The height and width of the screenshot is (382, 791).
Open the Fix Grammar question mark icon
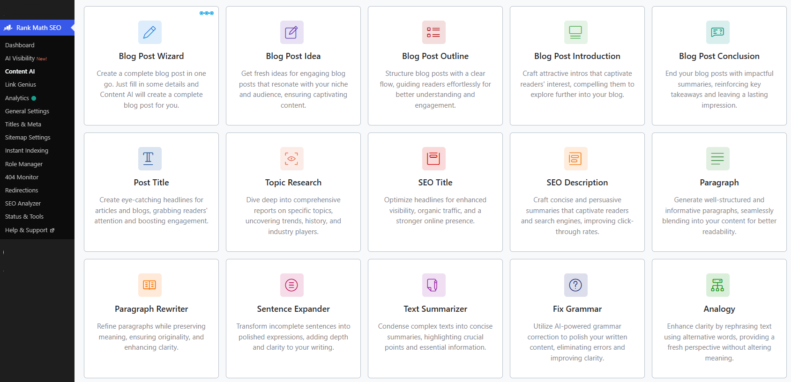pyautogui.click(x=576, y=285)
